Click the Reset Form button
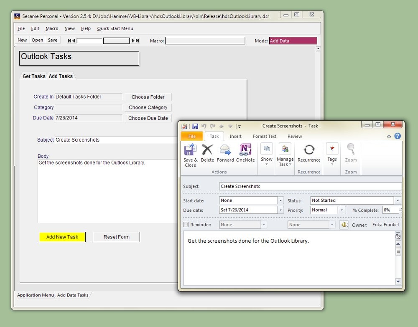 [117, 237]
